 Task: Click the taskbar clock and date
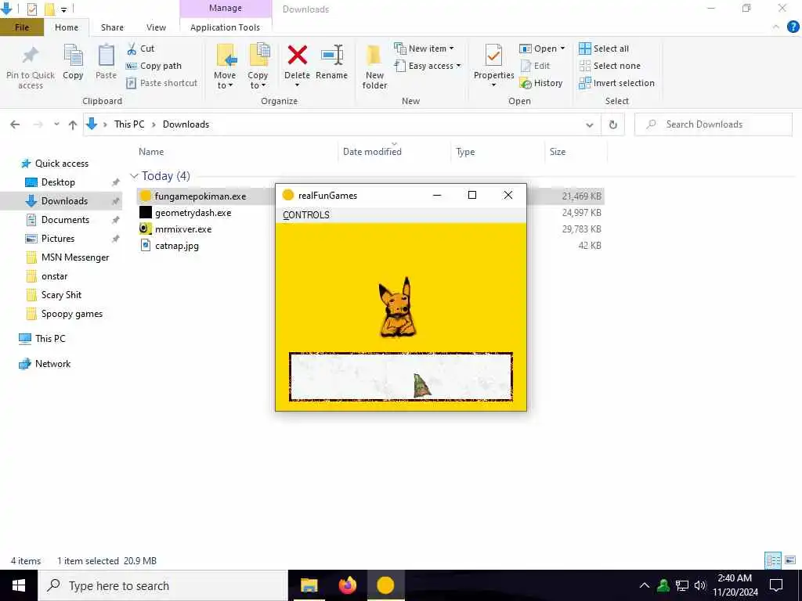pos(735,585)
